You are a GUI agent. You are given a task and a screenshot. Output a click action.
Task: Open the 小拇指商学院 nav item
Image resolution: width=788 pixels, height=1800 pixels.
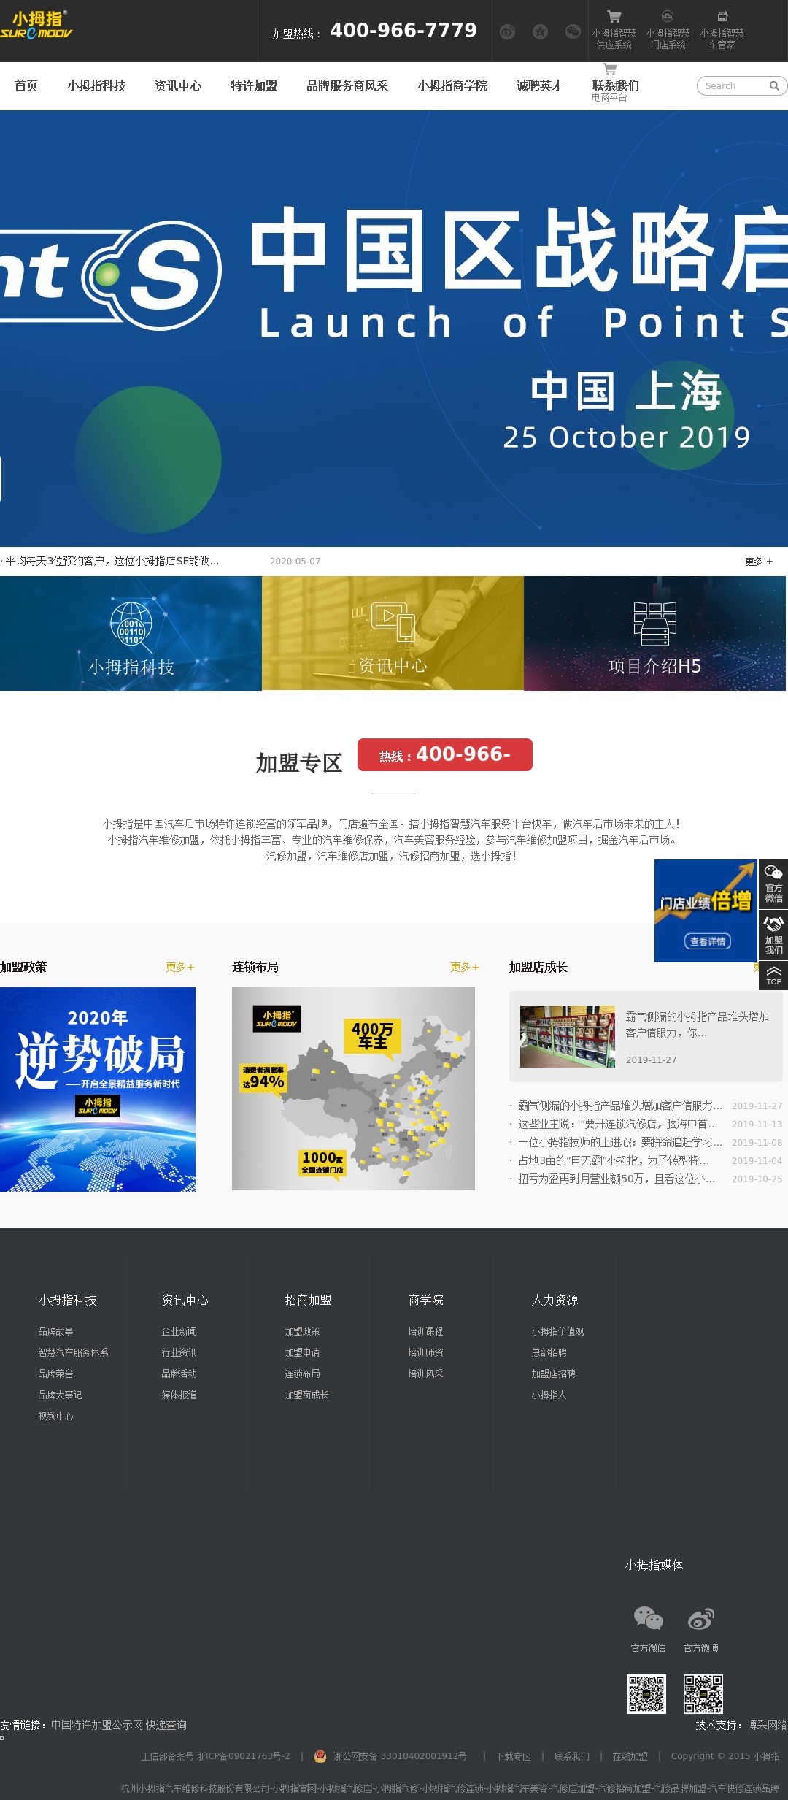[x=452, y=86]
